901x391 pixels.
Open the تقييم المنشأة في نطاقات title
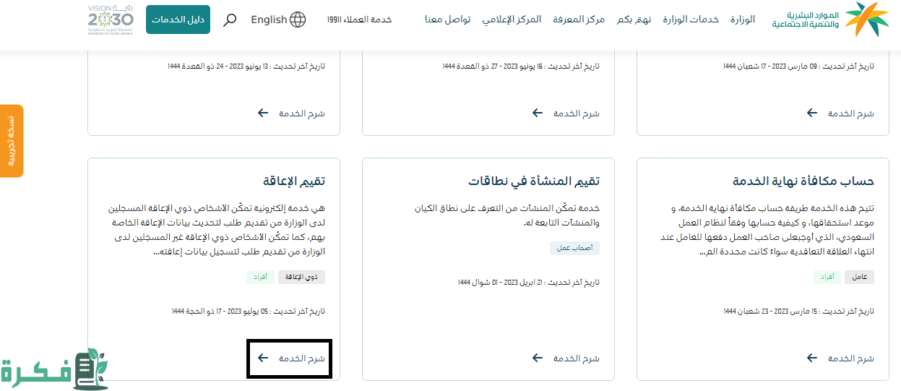point(533,181)
